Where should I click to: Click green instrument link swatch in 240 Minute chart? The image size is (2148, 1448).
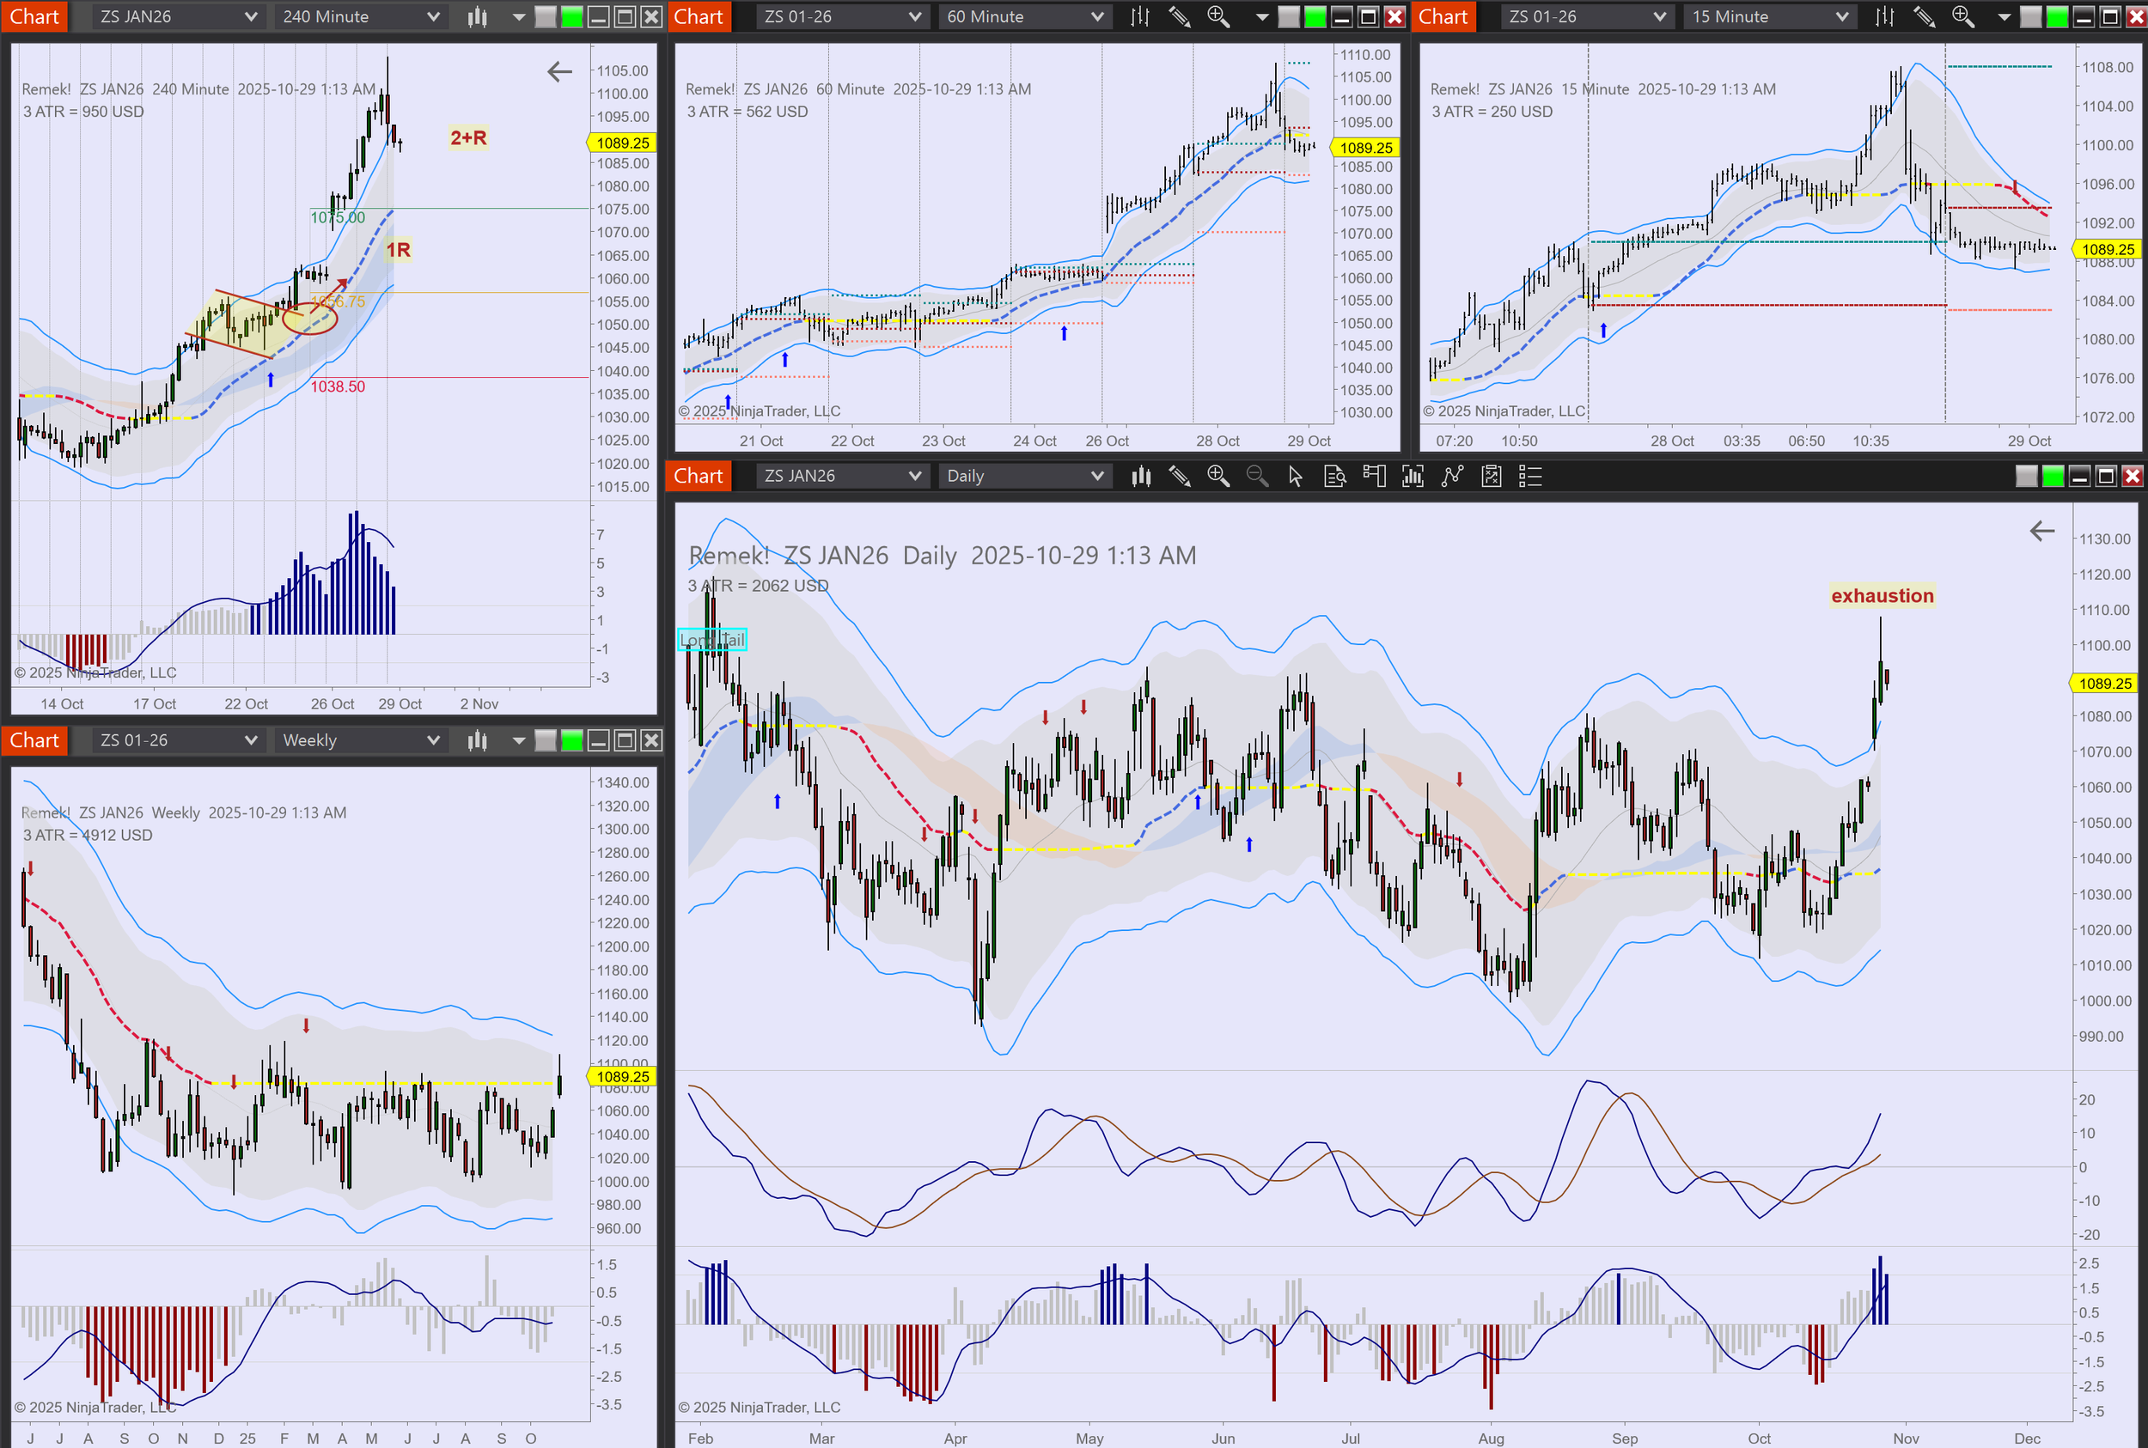(572, 16)
